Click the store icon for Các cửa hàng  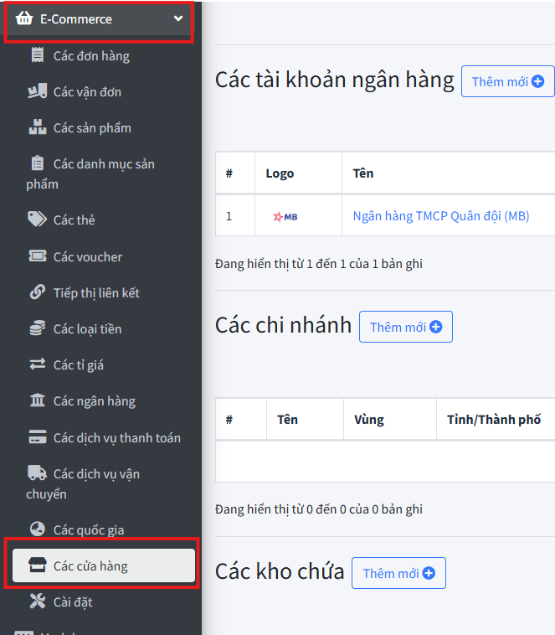37,565
